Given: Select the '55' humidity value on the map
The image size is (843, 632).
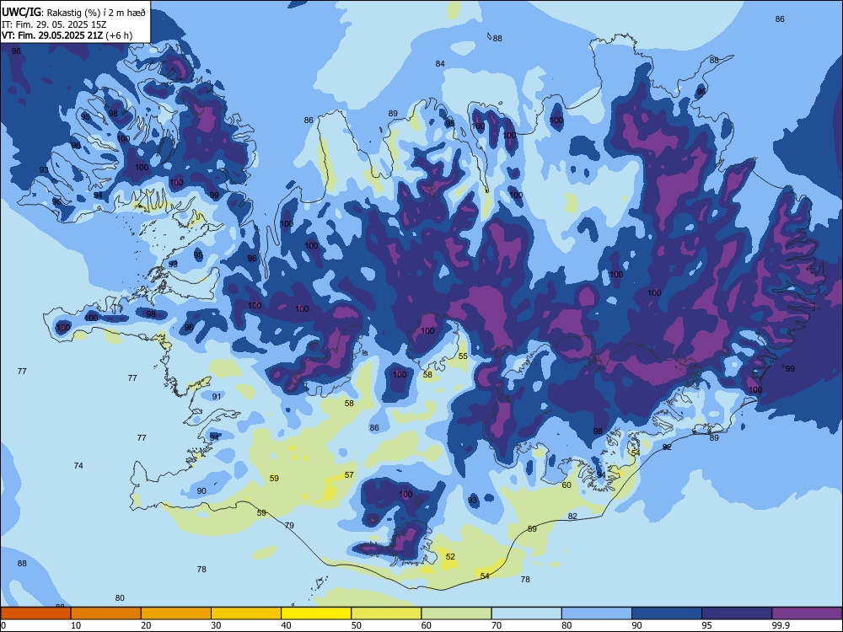Looking at the screenshot, I should pyautogui.click(x=463, y=356).
